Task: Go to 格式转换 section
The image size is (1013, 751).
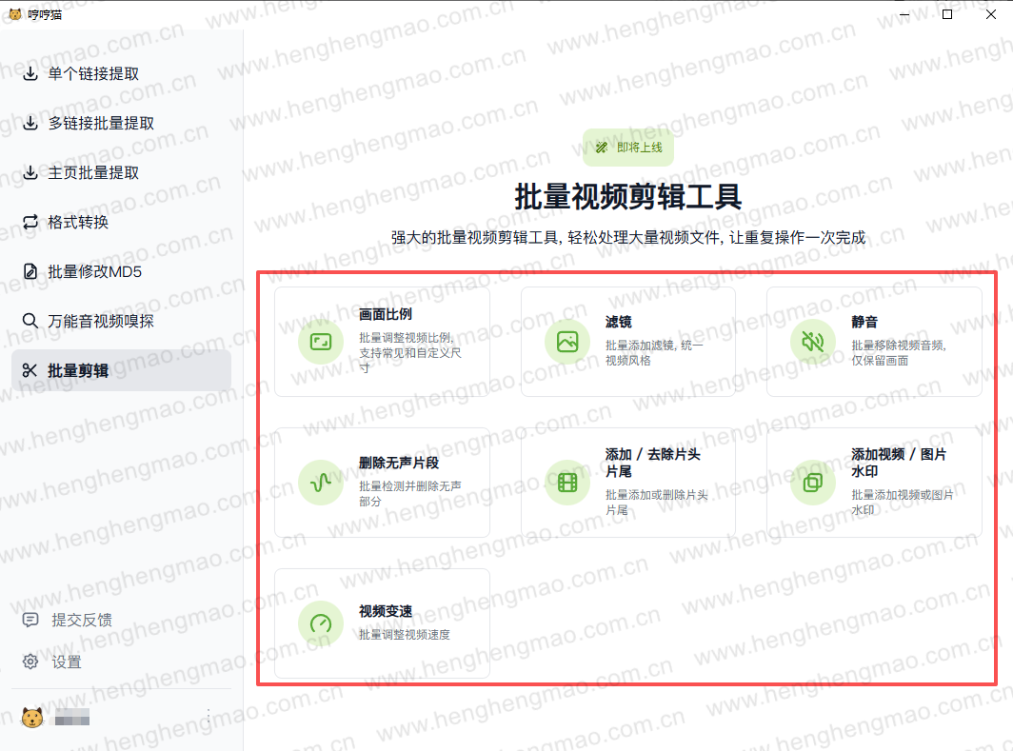Action: coord(78,222)
